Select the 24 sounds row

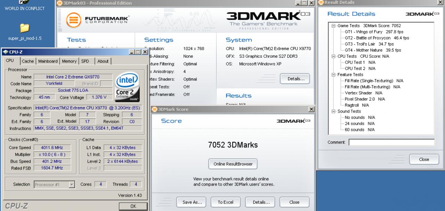pyautogui.click(x=360, y=123)
